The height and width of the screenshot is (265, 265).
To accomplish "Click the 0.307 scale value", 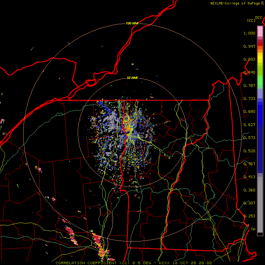I will (x=249, y=203).
